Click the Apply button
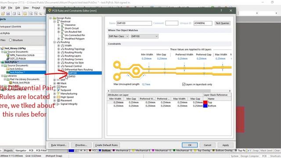 point(225,145)
